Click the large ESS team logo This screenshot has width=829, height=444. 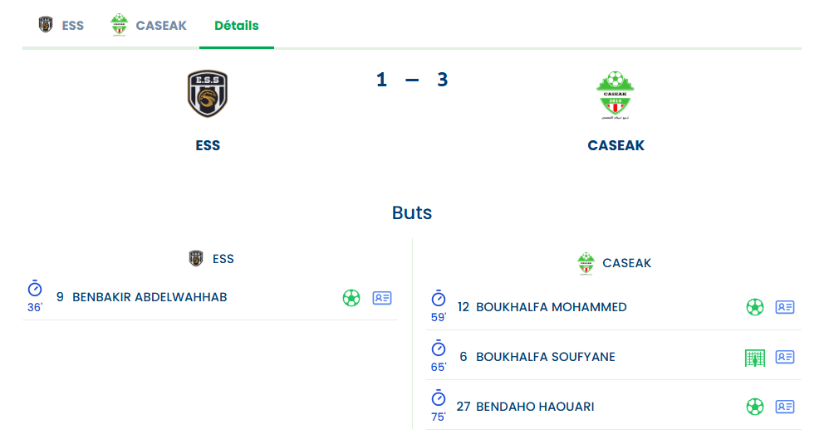coord(208,94)
